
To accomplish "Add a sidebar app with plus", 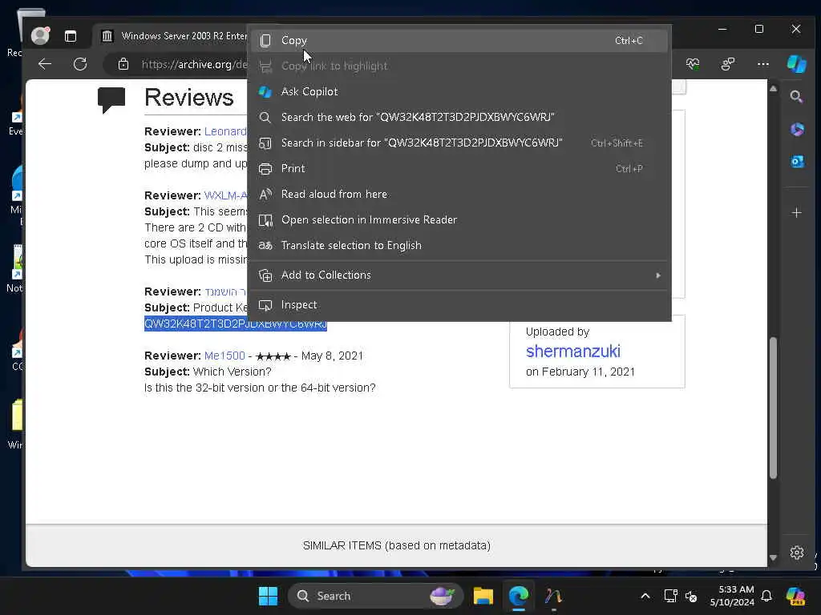I will (796, 213).
